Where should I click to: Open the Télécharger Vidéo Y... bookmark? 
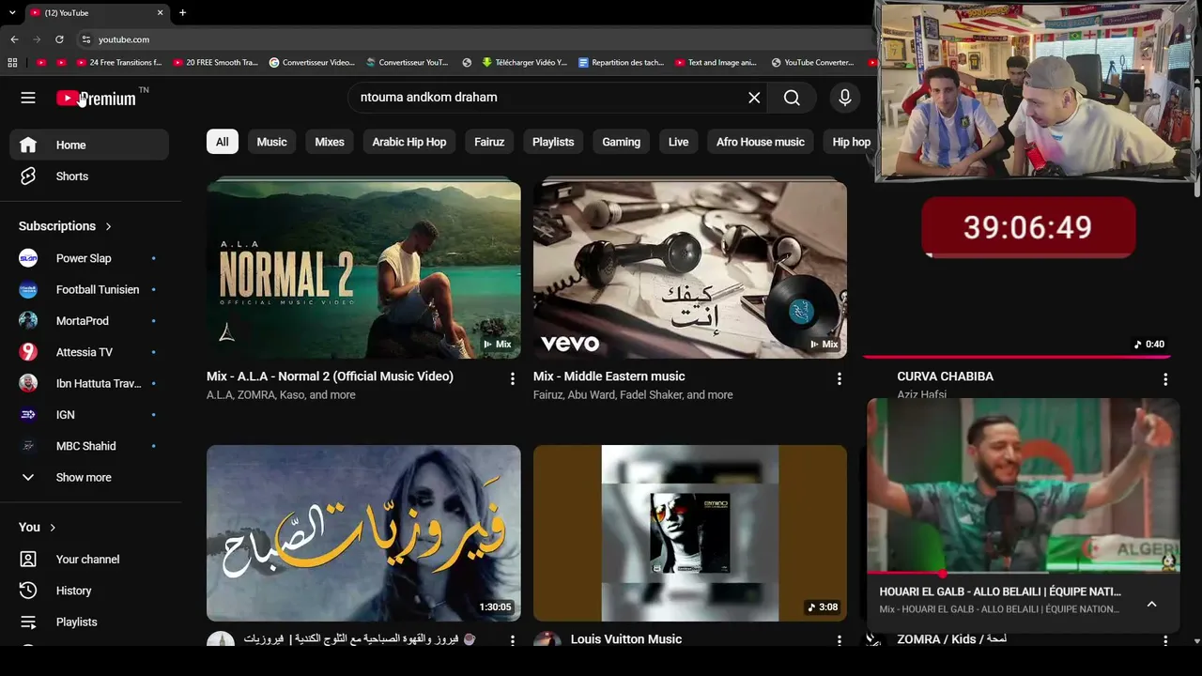point(524,63)
